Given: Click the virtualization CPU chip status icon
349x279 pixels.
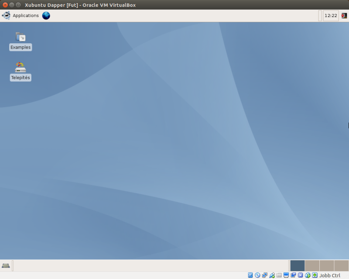Looking at the screenshot, I should pyautogui.click(x=300, y=275).
